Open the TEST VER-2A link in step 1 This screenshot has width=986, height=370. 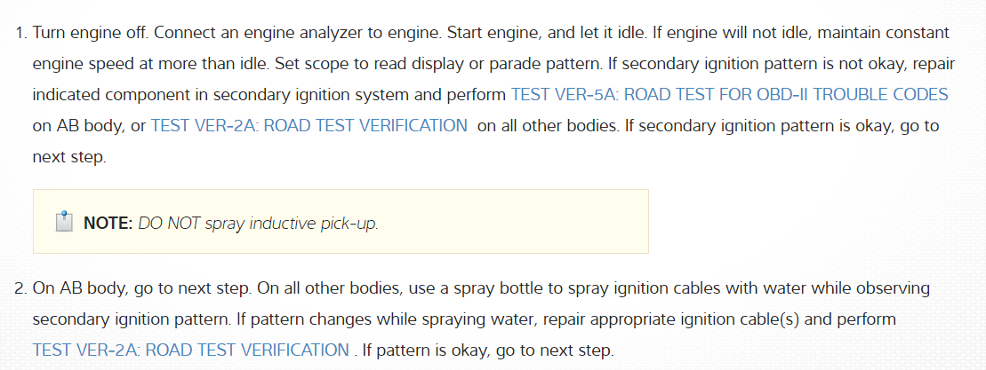(309, 126)
